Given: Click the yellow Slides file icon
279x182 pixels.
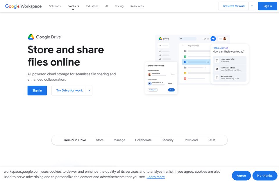Looking at the screenshot, I should tap(185, 73).
